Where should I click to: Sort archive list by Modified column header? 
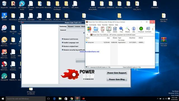pos(132,38)
